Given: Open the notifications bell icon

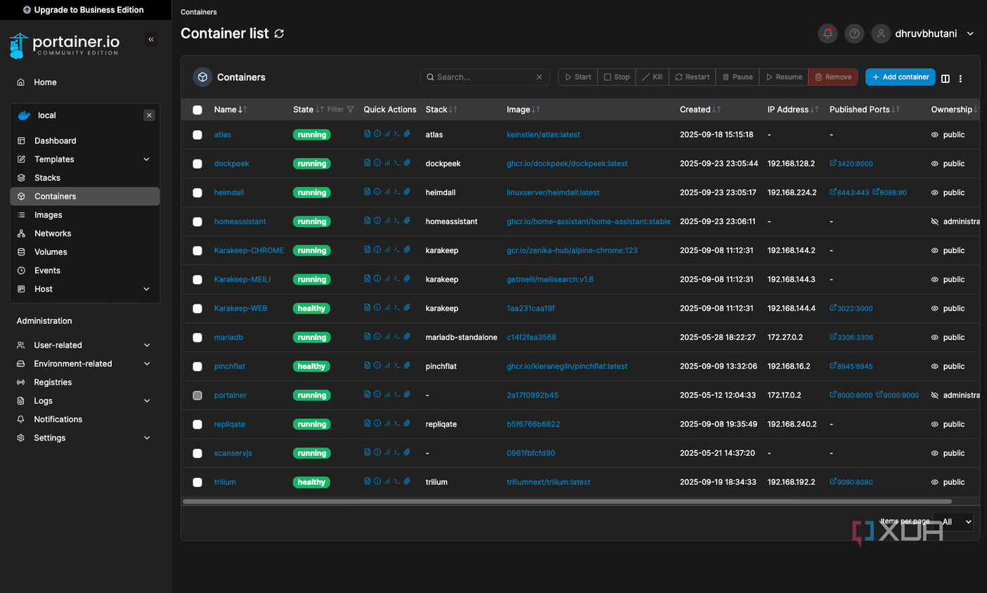Looking at the screenshot, I should pos(827,33).
